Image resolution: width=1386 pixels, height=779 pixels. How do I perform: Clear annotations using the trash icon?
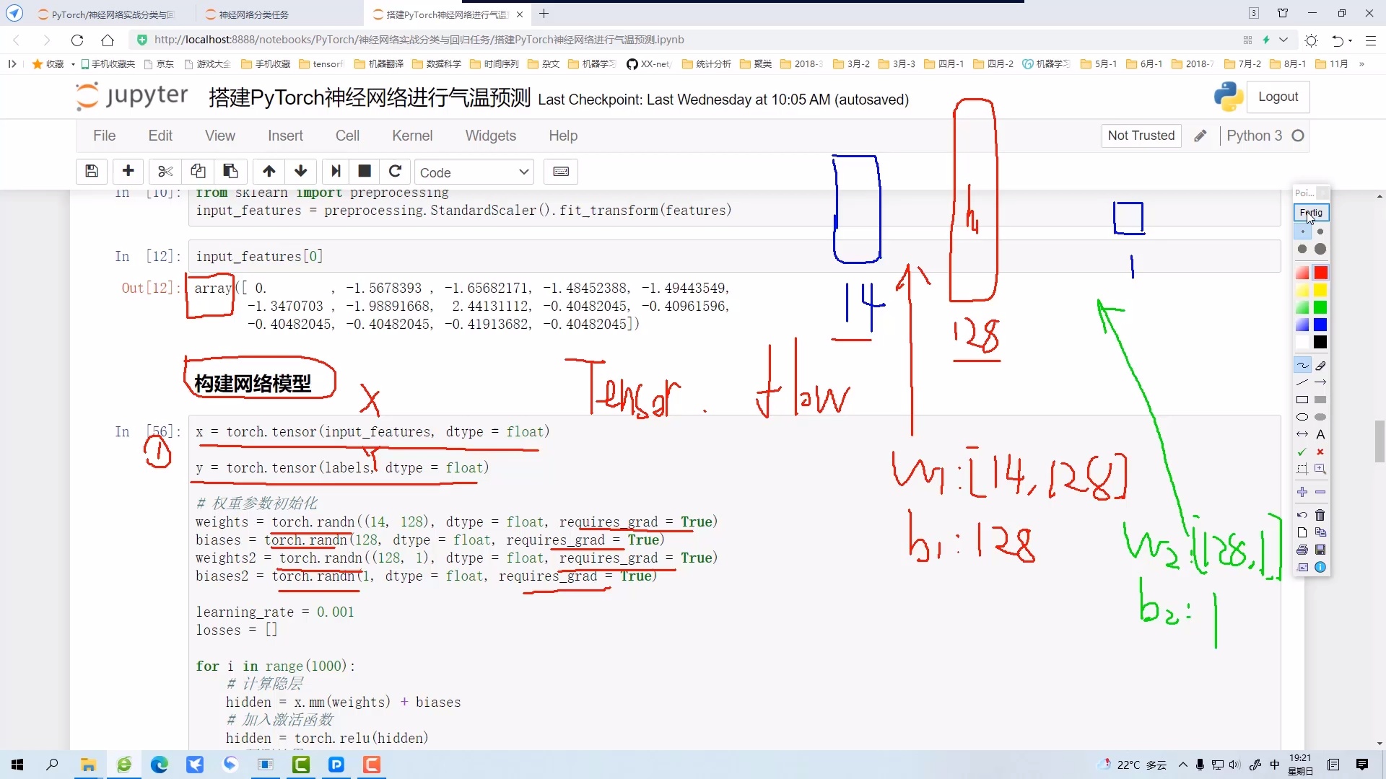click(1320, 515)
